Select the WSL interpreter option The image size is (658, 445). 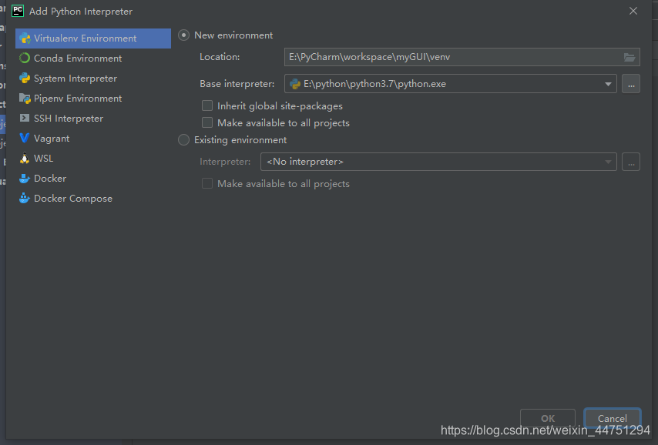43,158
